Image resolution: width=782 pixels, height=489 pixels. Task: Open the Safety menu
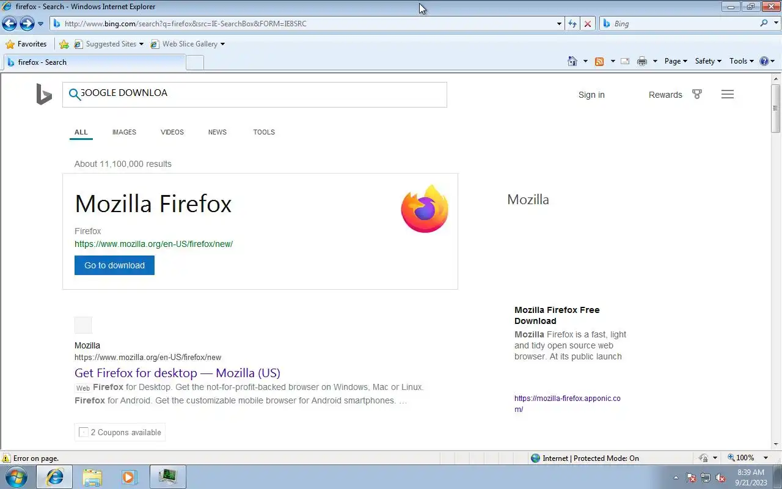(x=708, y=61)
